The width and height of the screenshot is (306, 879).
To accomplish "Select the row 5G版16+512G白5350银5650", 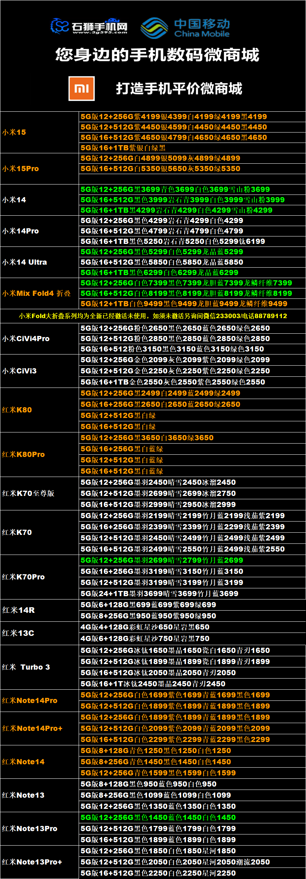I will tap(192, 169).
